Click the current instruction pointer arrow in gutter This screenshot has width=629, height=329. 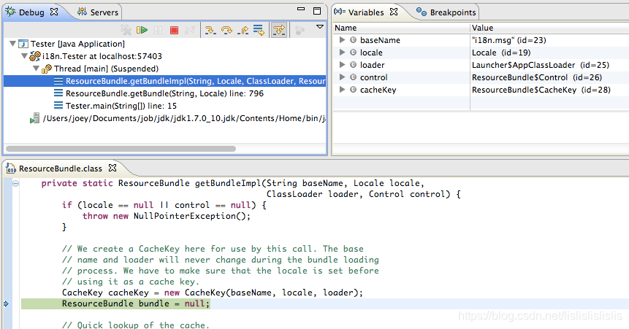coord(6,303)
